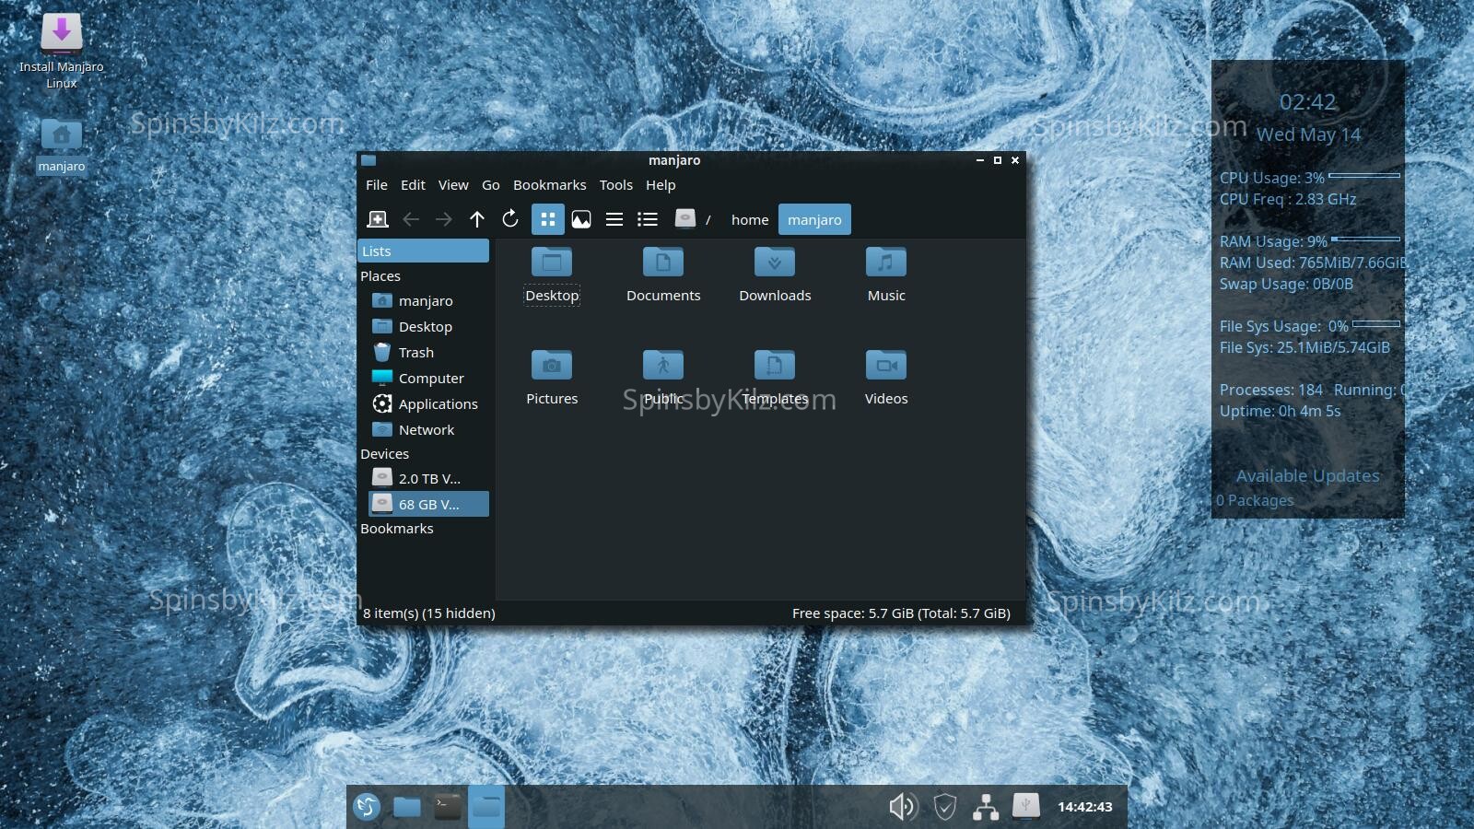Open the volume control tray icon
The image size is (1474, 829).
(902, 807)
